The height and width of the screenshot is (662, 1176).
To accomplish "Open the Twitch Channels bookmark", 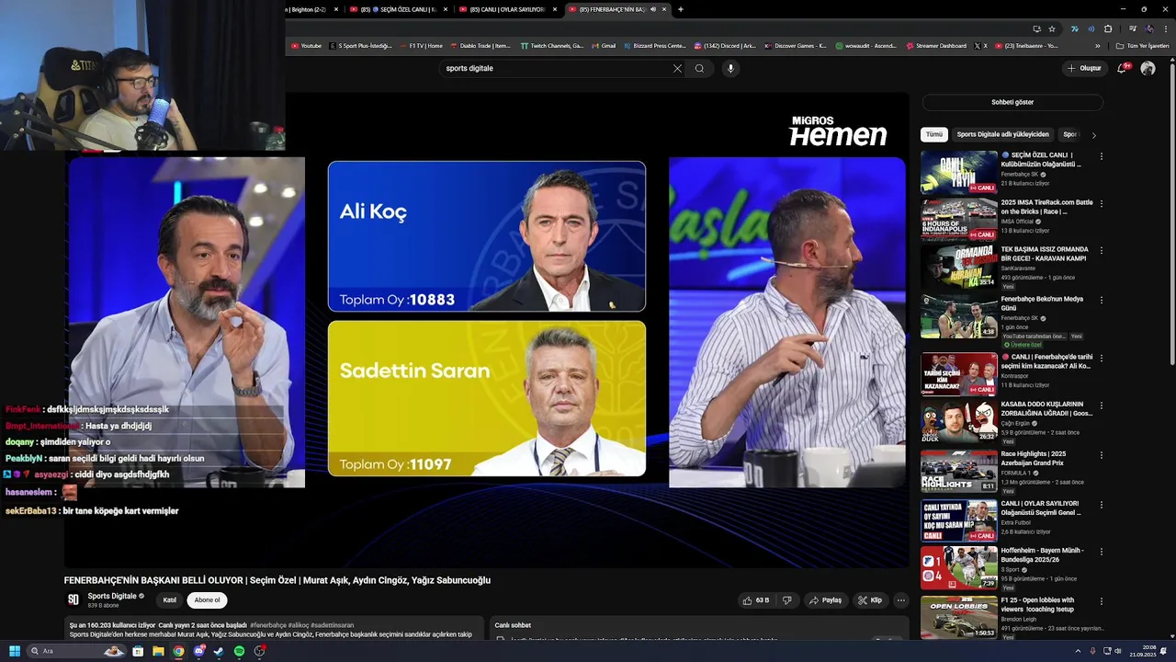I will (551, 45).
